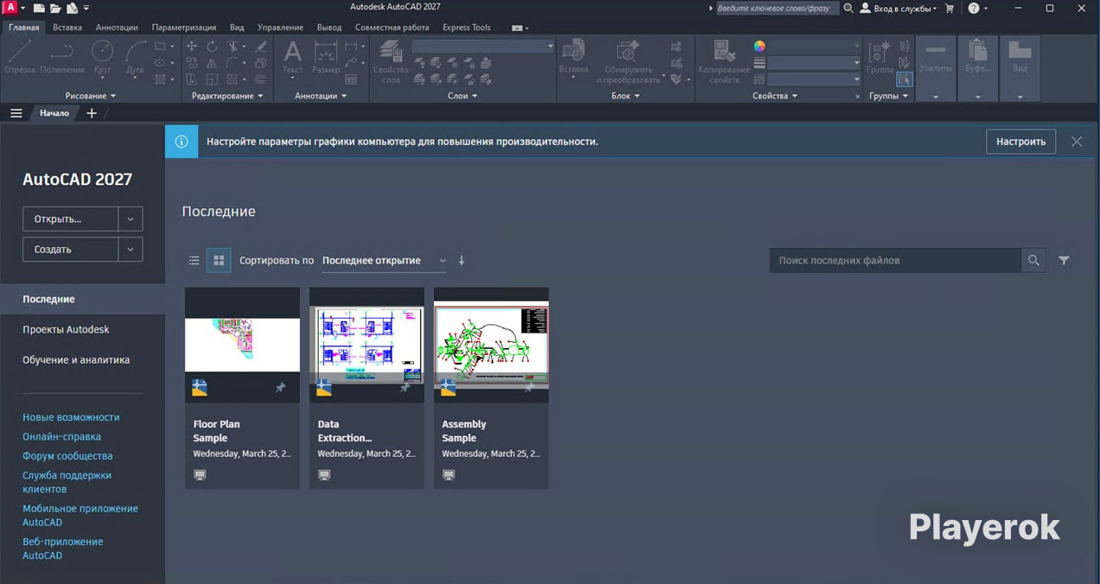Click the Move tool in Редактирование panel

(x=191, y=46)
